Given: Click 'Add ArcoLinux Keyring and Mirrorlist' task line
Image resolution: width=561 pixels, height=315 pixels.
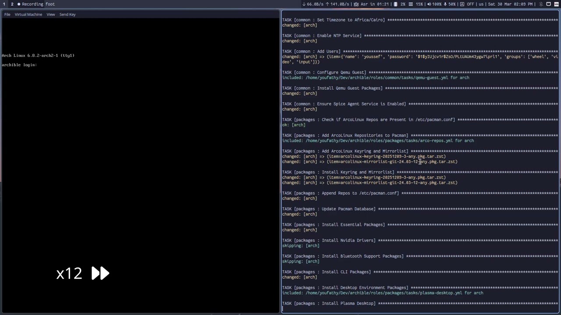Looking at the screenshot, I should point(420,151).
